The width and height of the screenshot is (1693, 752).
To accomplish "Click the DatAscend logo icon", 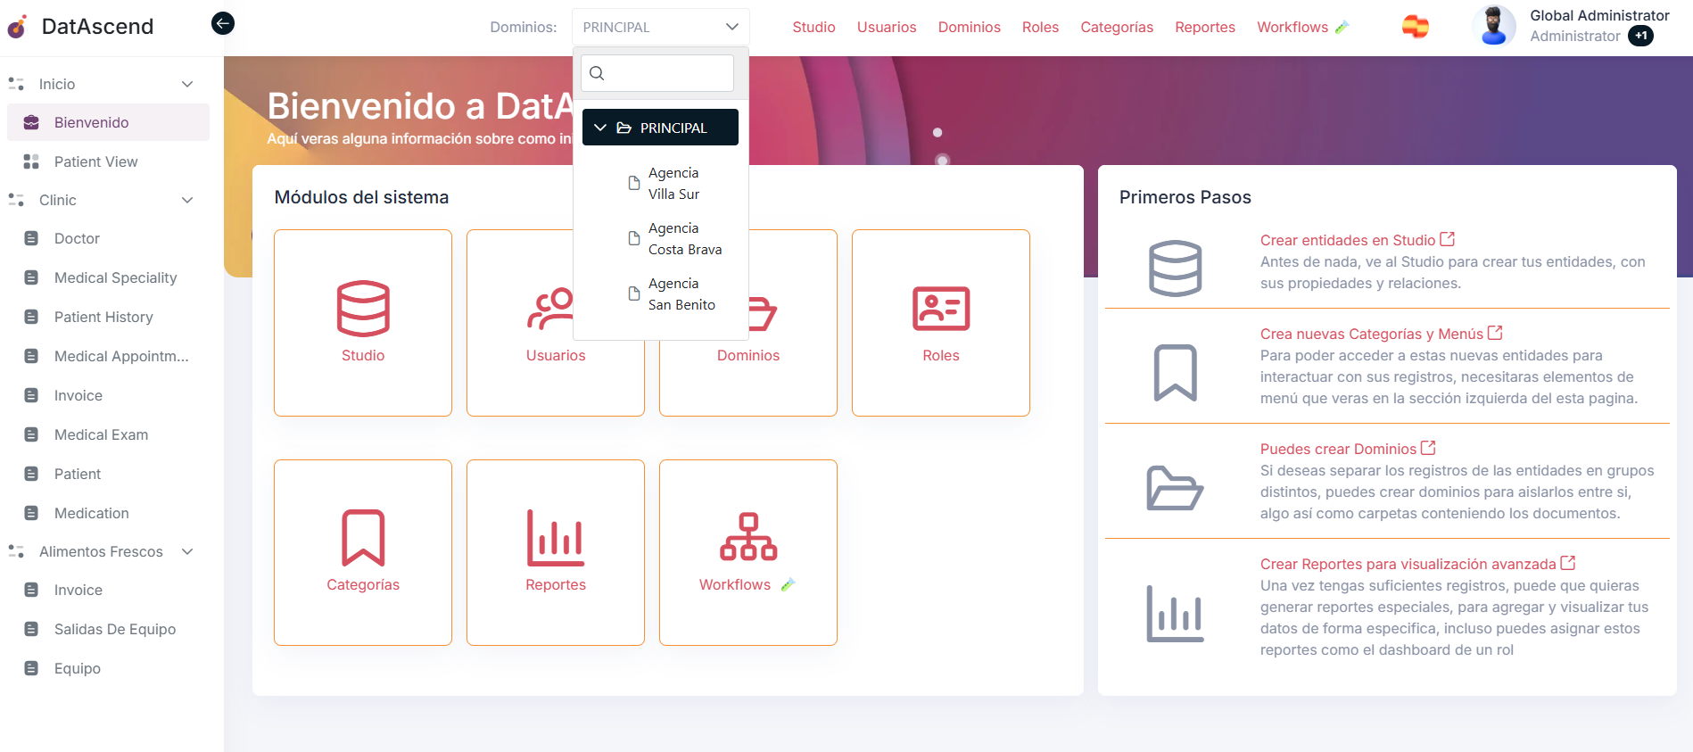I will coord(18,27).
